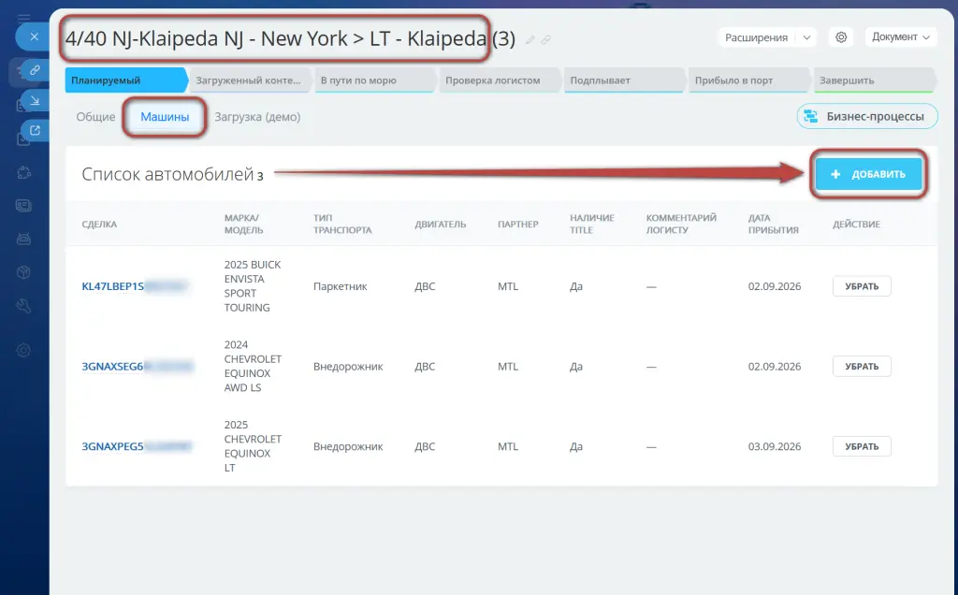Open deal link KL47LBEP1S
Viewport: 958px width, 595px height.
pos(113,286)
